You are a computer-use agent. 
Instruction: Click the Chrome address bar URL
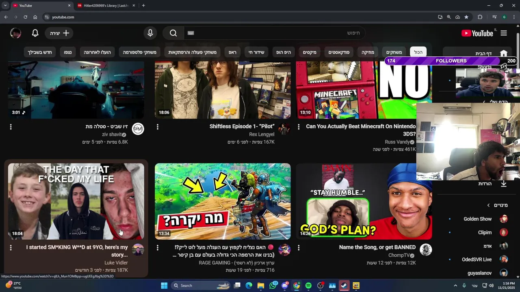(x=63, y=17)
